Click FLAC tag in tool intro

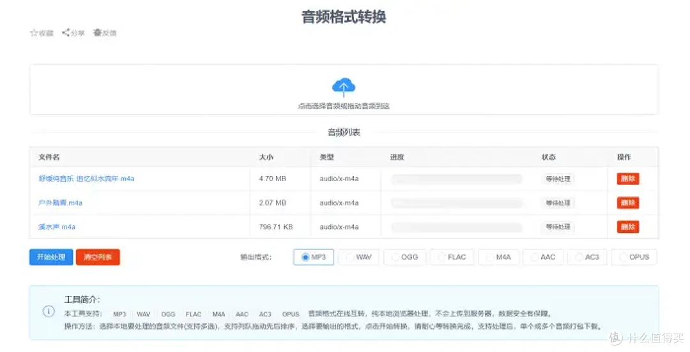coord(193,314)
